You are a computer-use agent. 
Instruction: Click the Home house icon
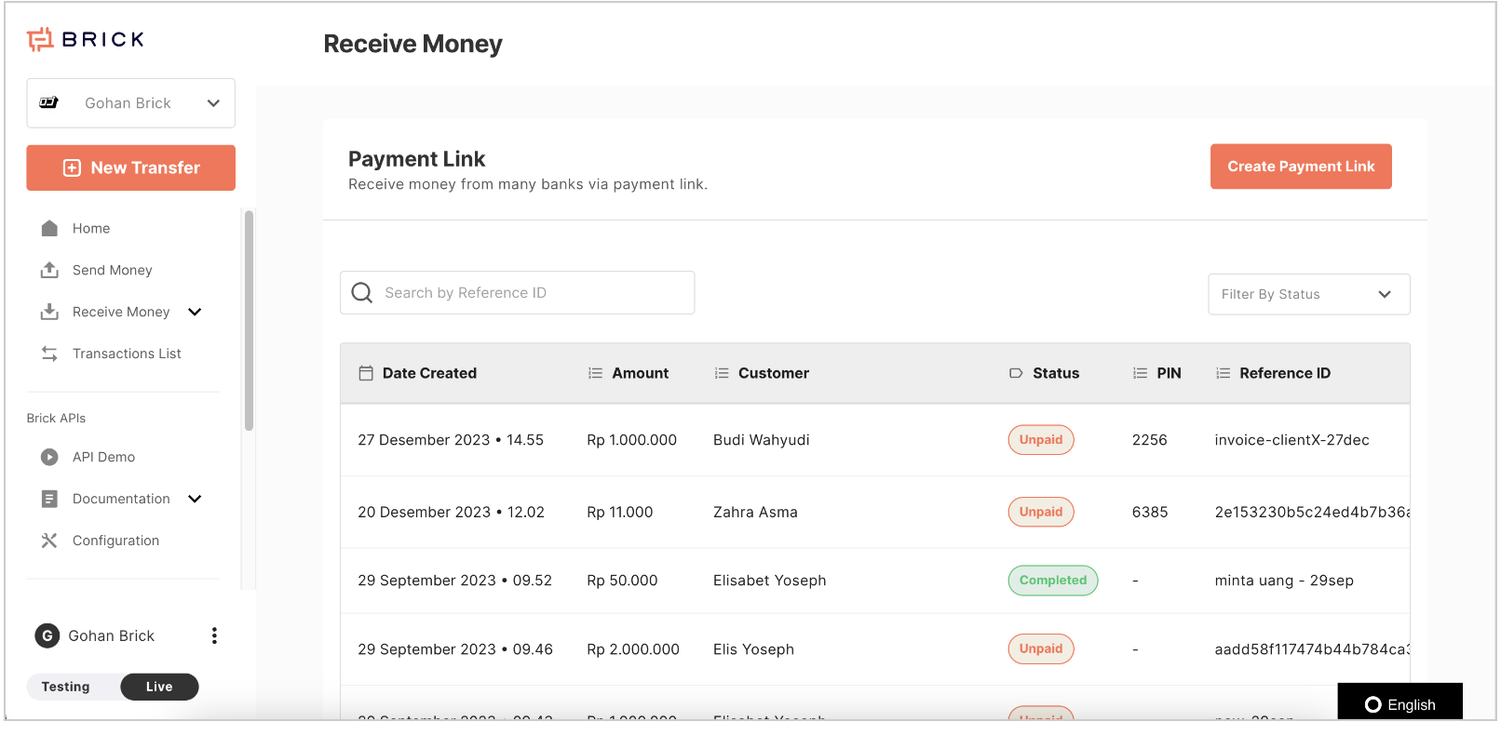pyautogui.click(x=49, y=228)
